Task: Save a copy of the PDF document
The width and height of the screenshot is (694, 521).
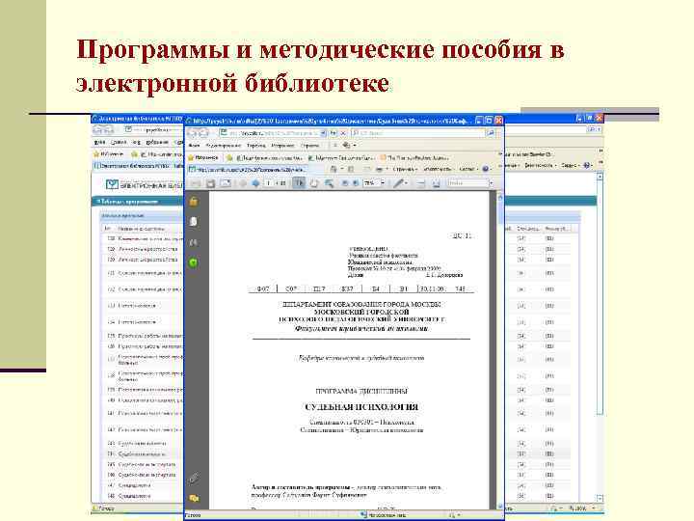Action: [x=211, y=183]
